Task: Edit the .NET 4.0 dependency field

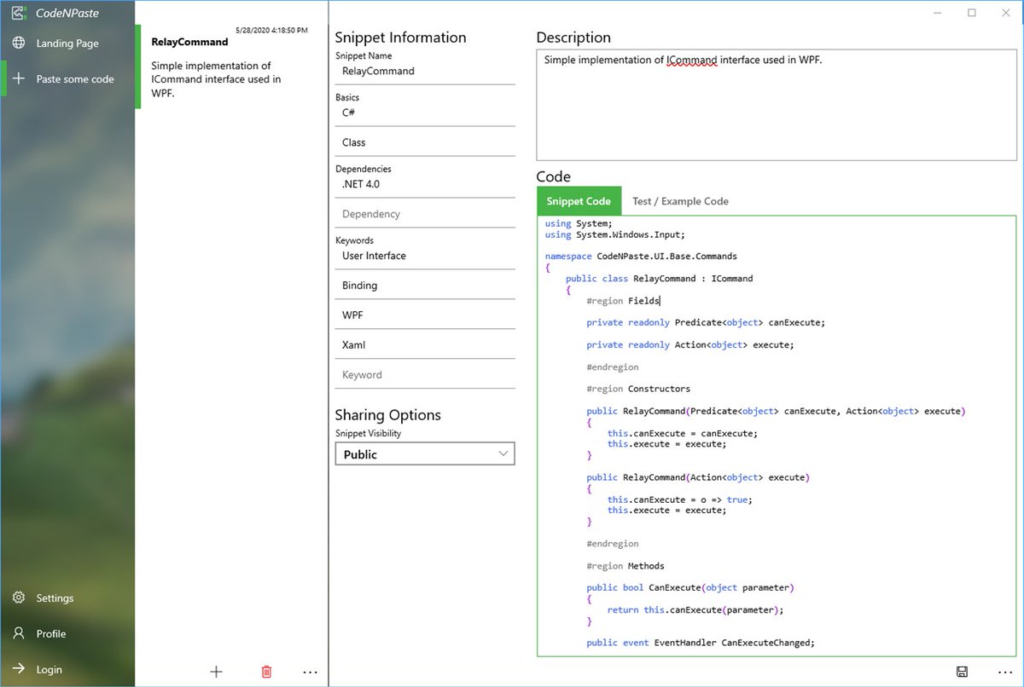Action: coord(425,184)
